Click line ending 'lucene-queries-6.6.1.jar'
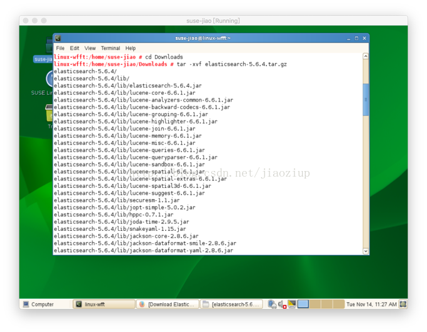The width and height of the screenshot is (427, 332). point(129,150)
